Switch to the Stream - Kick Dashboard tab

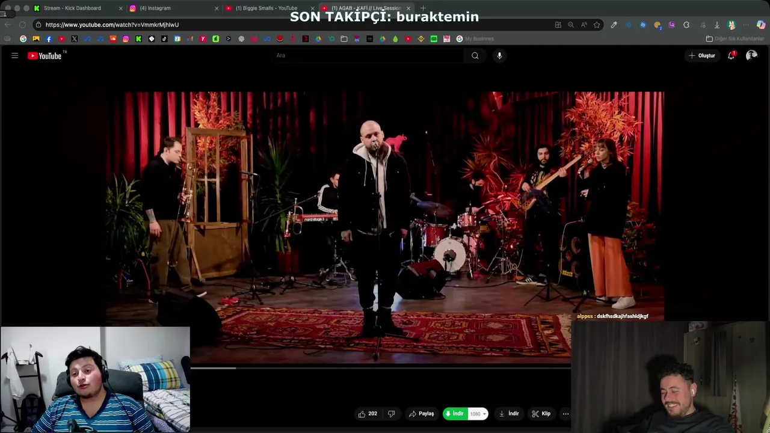pyautogui.click(x=77, y=8)
